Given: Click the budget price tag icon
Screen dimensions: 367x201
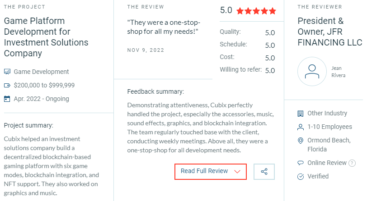Looking at the screenshot, I should [x=7, y=85].
